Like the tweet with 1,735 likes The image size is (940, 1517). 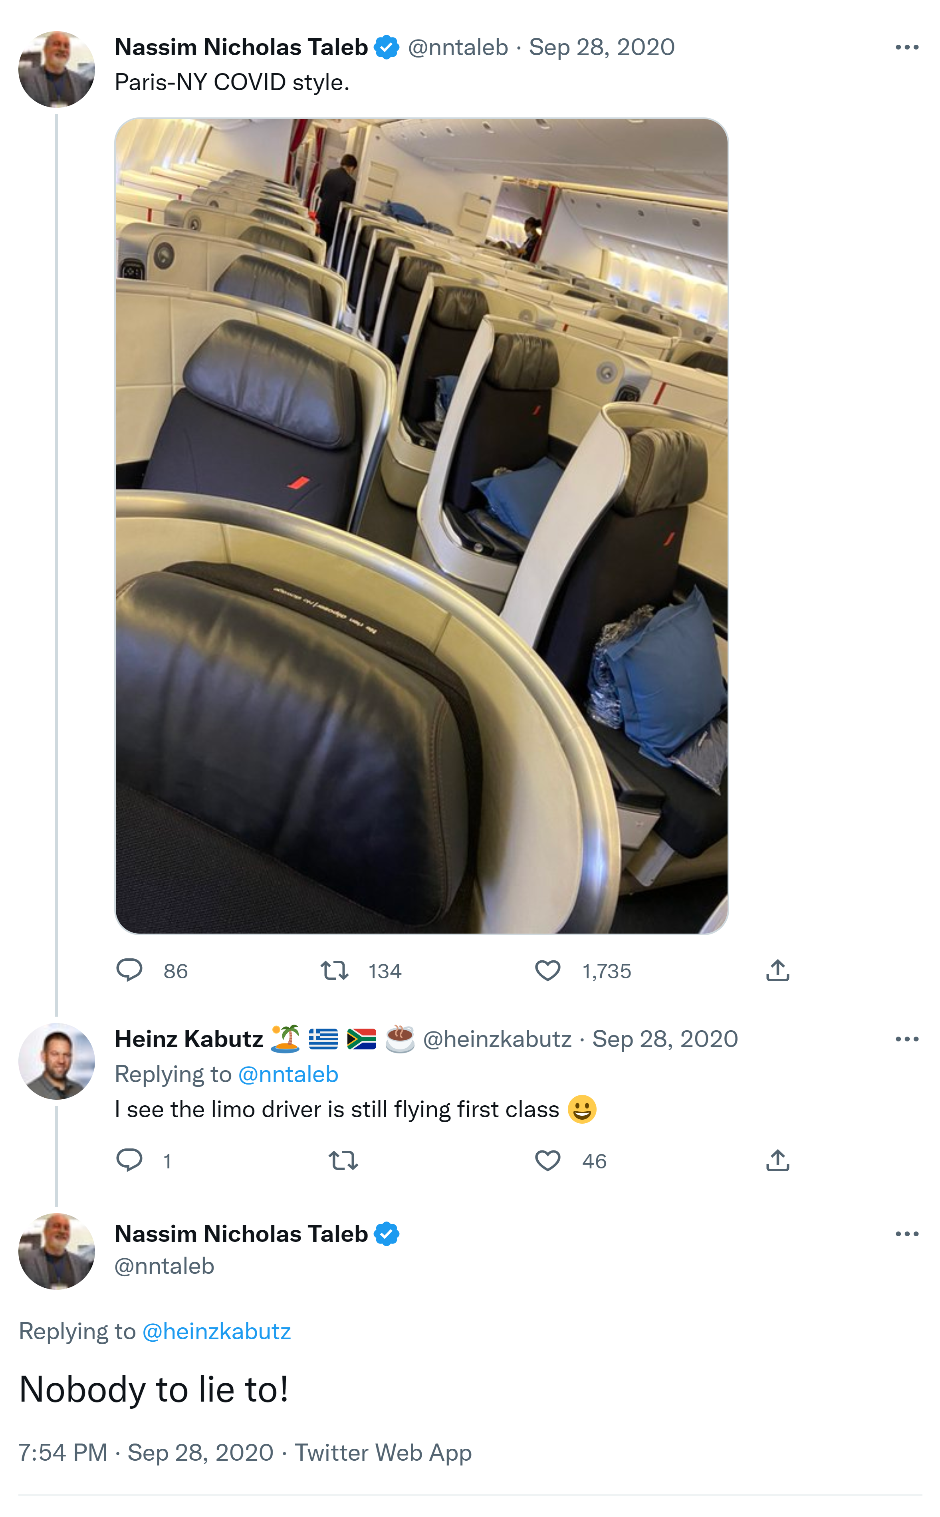pos(548,970)
